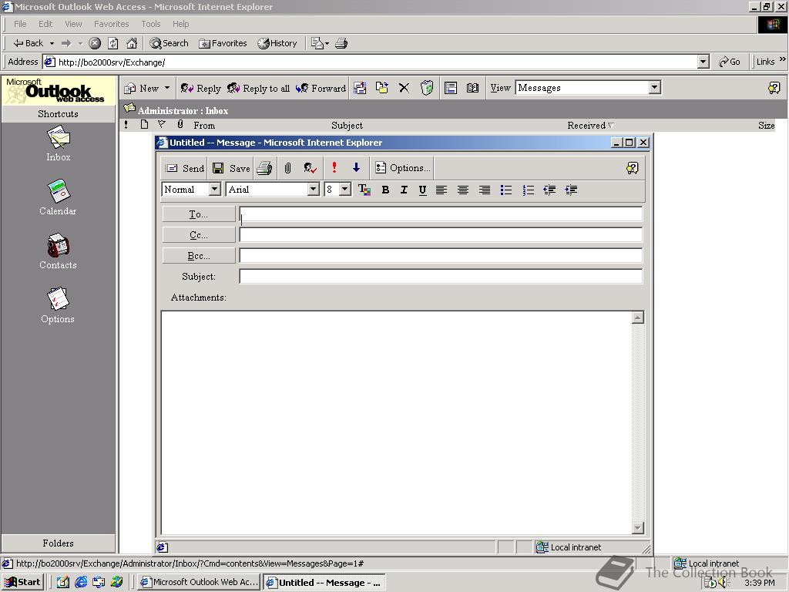Check for new messages icon

coord(360,88)
